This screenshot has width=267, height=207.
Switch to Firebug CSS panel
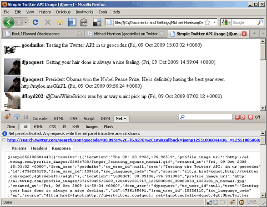[74, 118]
